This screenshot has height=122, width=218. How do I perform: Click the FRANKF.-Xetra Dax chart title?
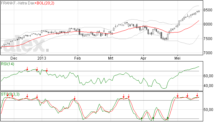tap(18, 3)
